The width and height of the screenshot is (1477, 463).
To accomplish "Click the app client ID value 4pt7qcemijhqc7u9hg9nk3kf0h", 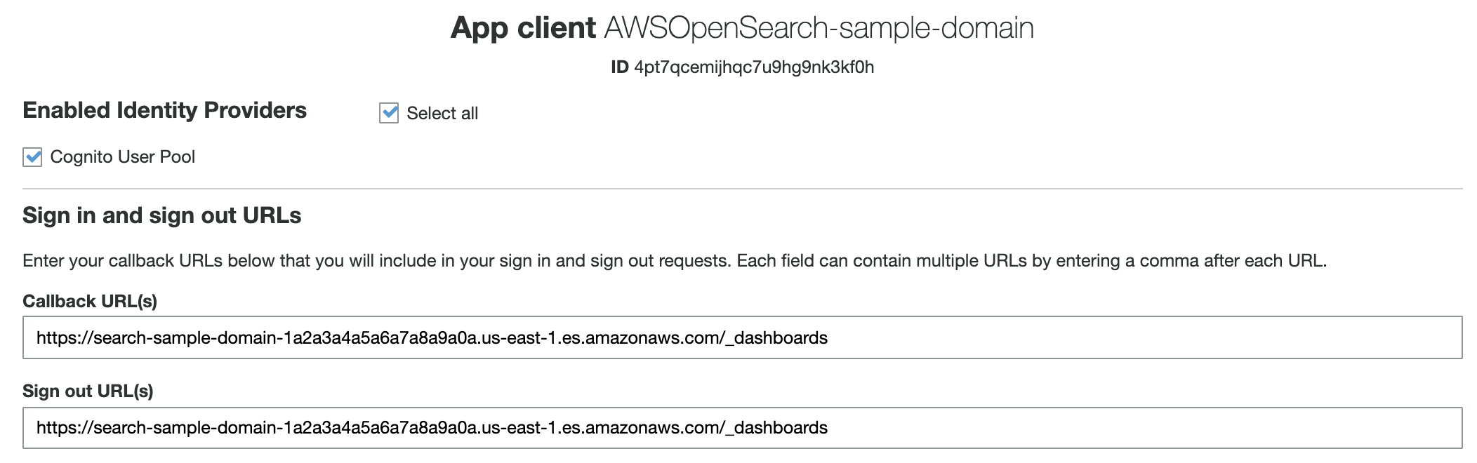I will tap(753, 67).
